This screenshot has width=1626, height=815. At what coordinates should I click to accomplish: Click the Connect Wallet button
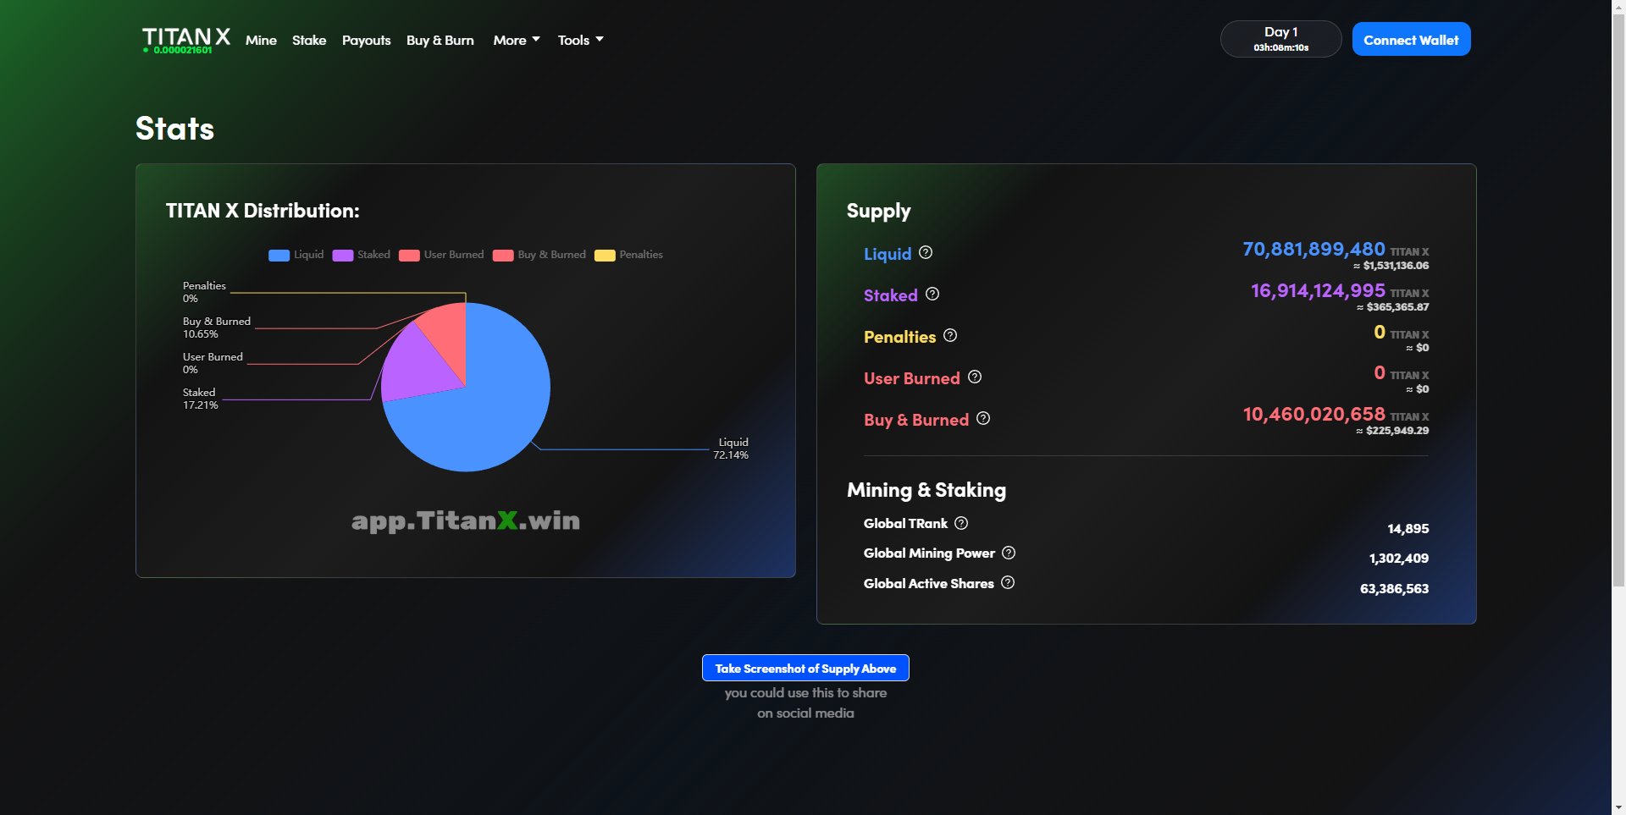[x=1411, y=40]
